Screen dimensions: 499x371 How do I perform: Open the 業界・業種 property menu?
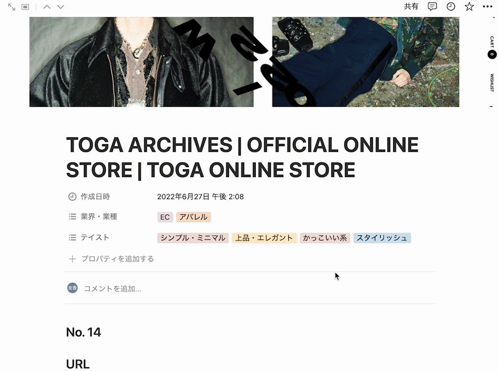click(93, 217)
